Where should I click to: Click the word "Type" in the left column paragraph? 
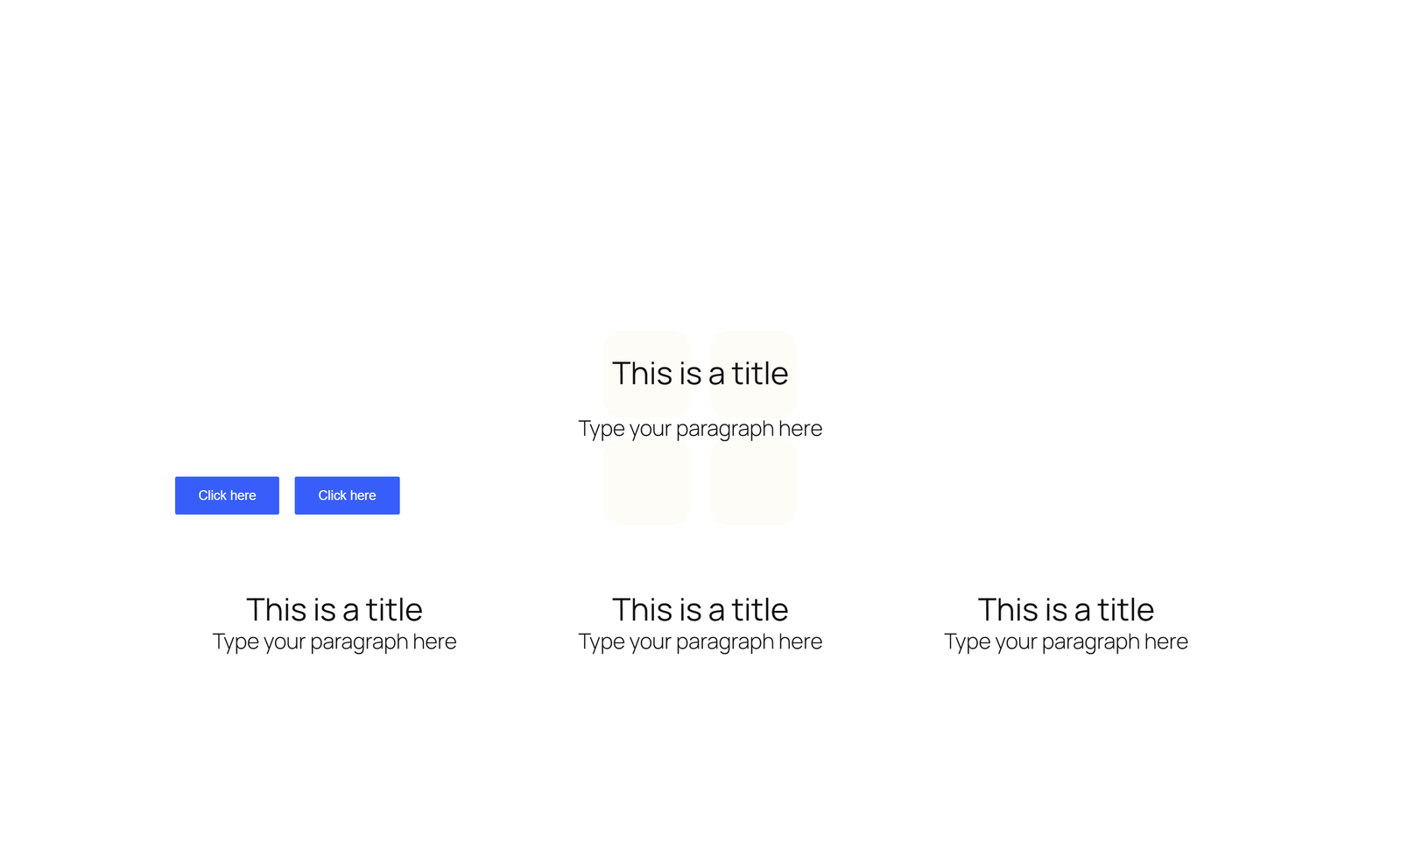pos(236,642)
